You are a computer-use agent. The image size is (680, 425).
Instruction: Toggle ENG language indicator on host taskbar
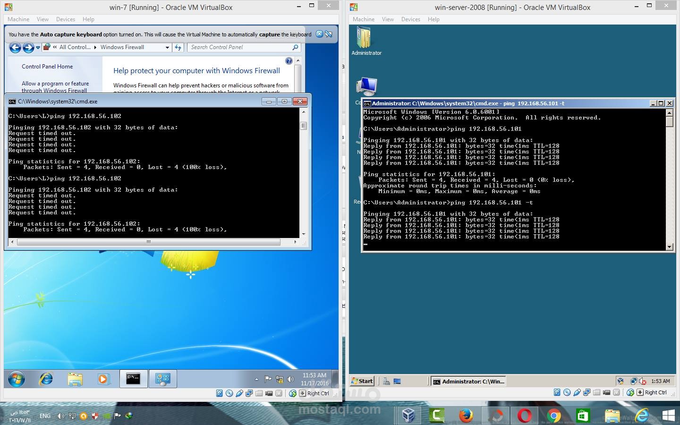(45, 416)
